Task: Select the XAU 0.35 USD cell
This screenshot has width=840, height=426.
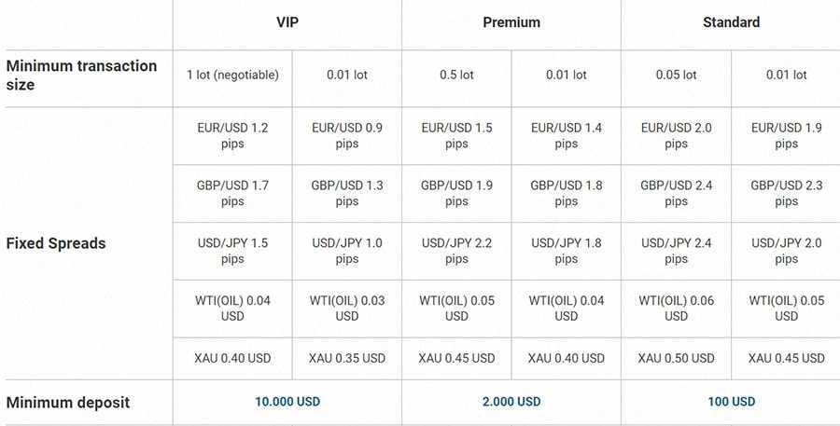Action: (x=347, y=358)
